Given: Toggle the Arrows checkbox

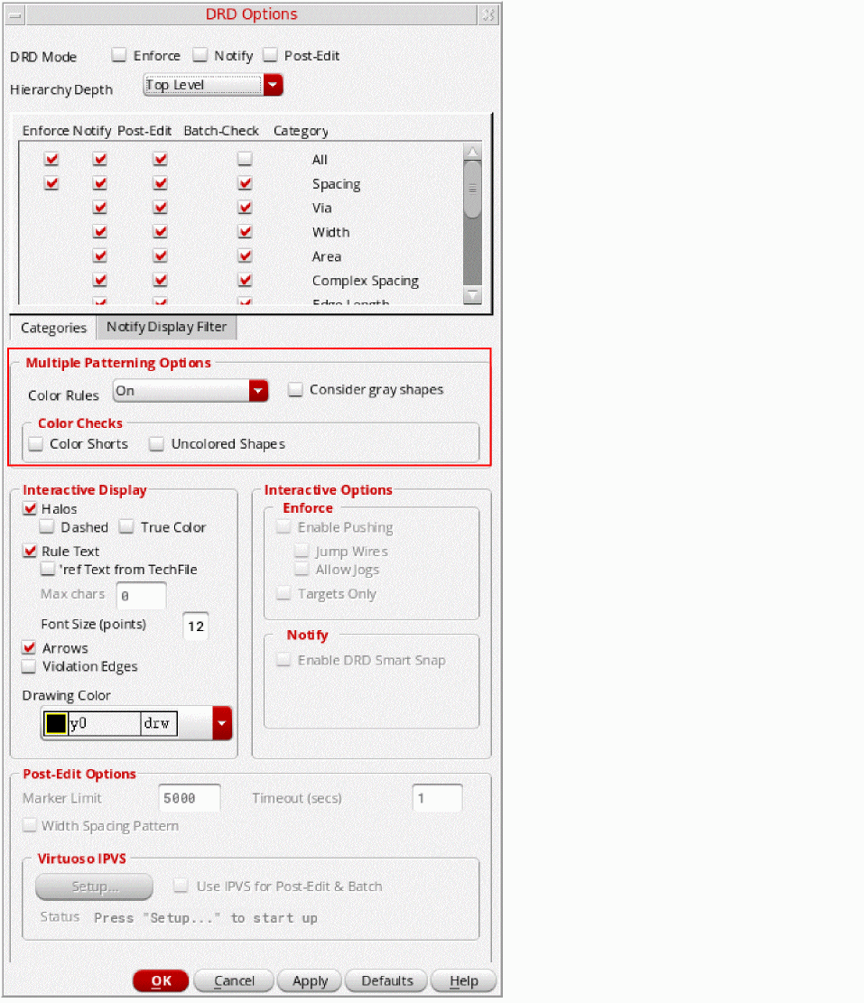Looking at the screenshot, I should [30, 648].
